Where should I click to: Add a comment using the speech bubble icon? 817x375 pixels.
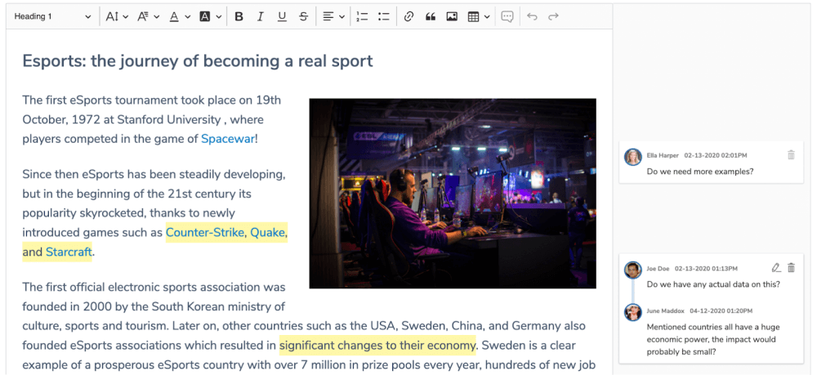[x=507, y=16]
